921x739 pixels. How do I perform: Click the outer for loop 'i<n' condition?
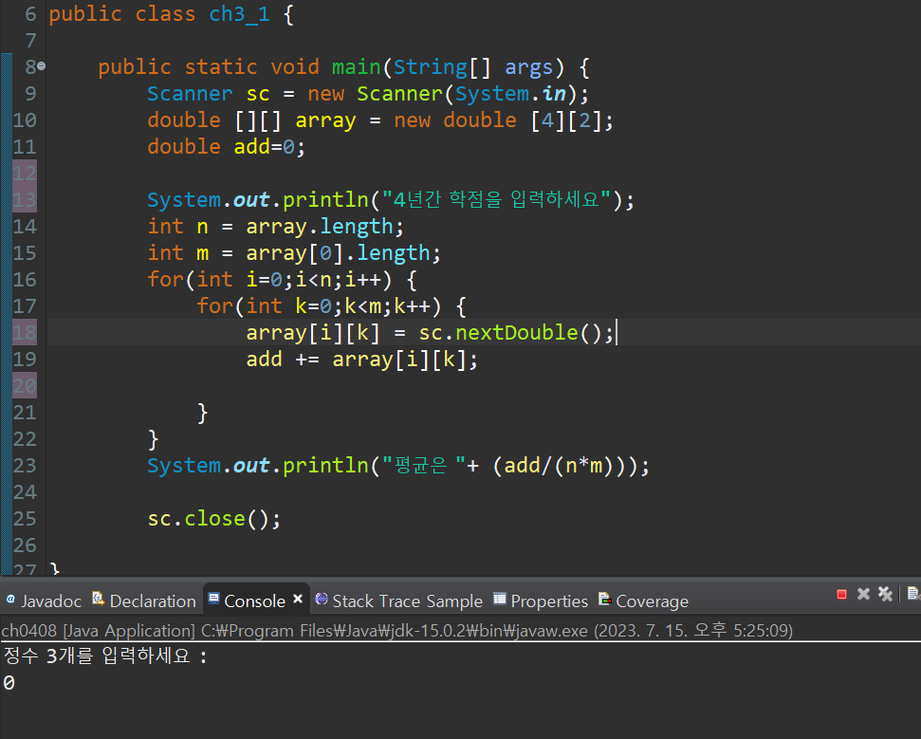(313, 280)
